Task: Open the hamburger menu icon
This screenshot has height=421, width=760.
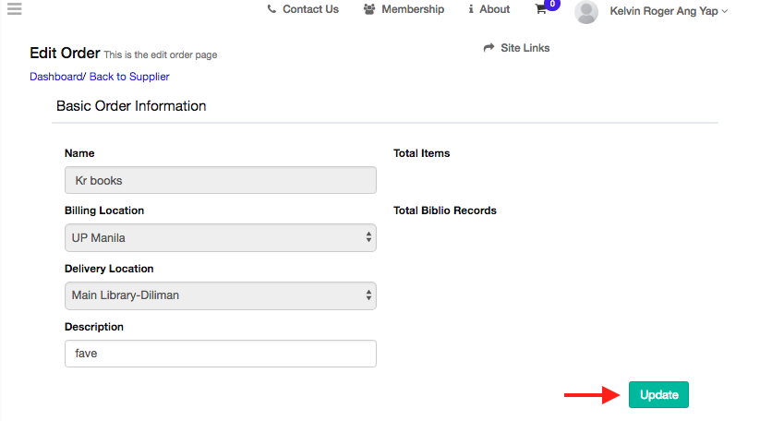Action: click(14, 10)
